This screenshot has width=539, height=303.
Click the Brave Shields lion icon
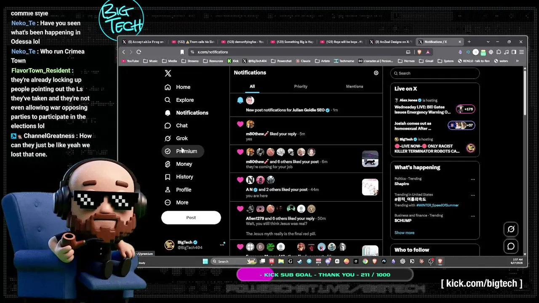pos(419,52)
